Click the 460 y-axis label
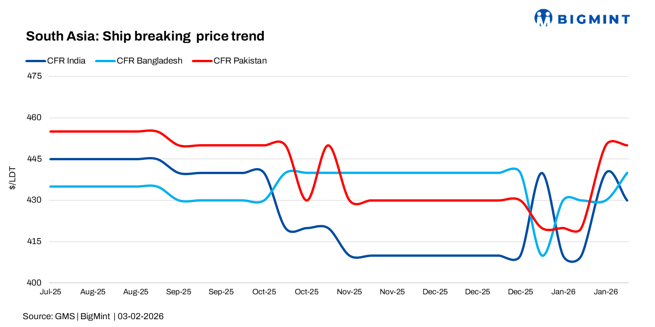Viewport: 655px width, 327px height. pyautogui.click(x=35, y=117)
